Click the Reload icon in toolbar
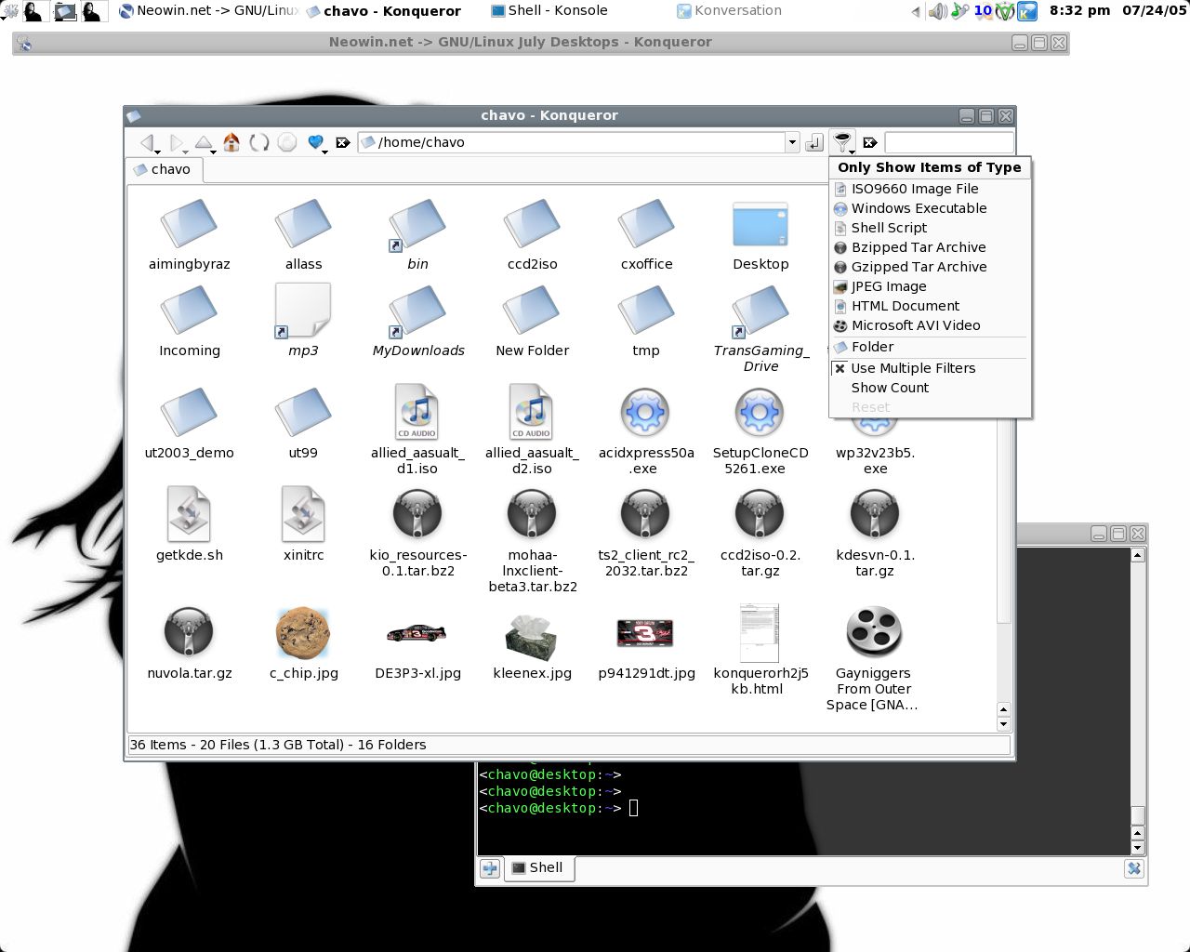The image size is (1190, 952). (x=259, y=142)
